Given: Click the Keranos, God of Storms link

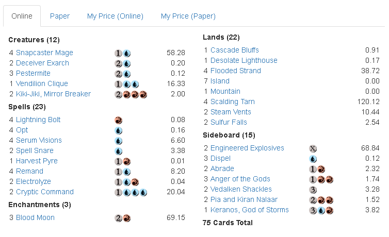Looking at the screenshot, I should [x=250, y=210].
